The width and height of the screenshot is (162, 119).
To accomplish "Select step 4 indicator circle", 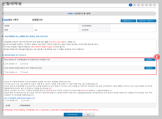I will pyautogui.click(x=143, y=5).
